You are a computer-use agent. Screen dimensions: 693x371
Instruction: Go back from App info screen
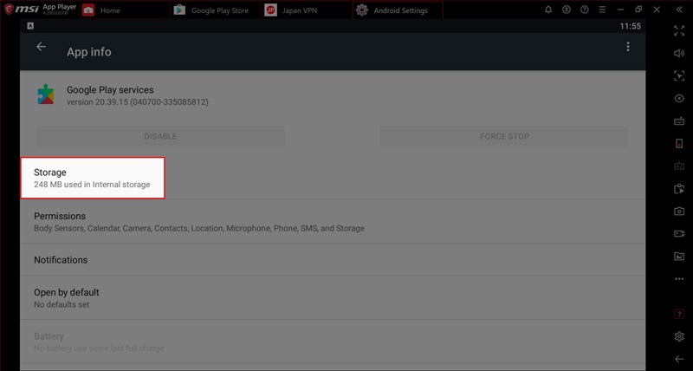41,47
